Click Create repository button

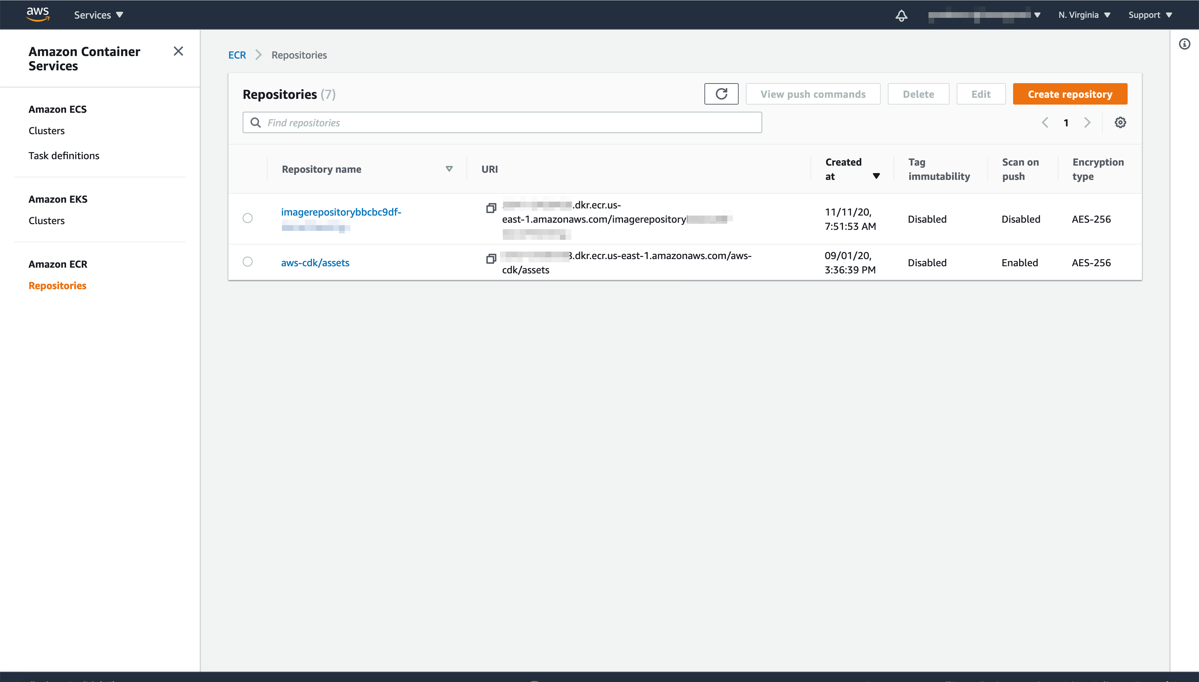tap(1070, 93)
